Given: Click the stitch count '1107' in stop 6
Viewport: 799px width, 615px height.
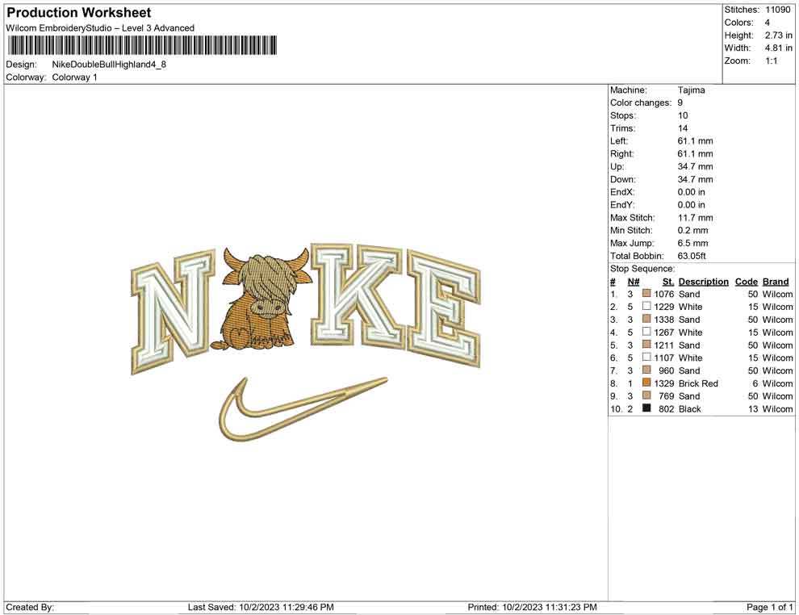Looking at the screenshot, I should click(664, 358).
